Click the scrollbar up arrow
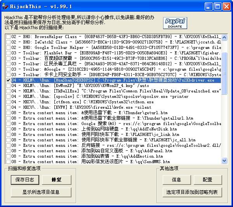 [224, 37]
